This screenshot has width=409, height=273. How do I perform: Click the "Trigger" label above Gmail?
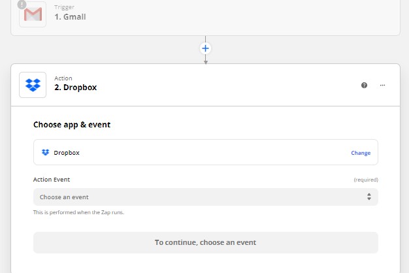64,7
